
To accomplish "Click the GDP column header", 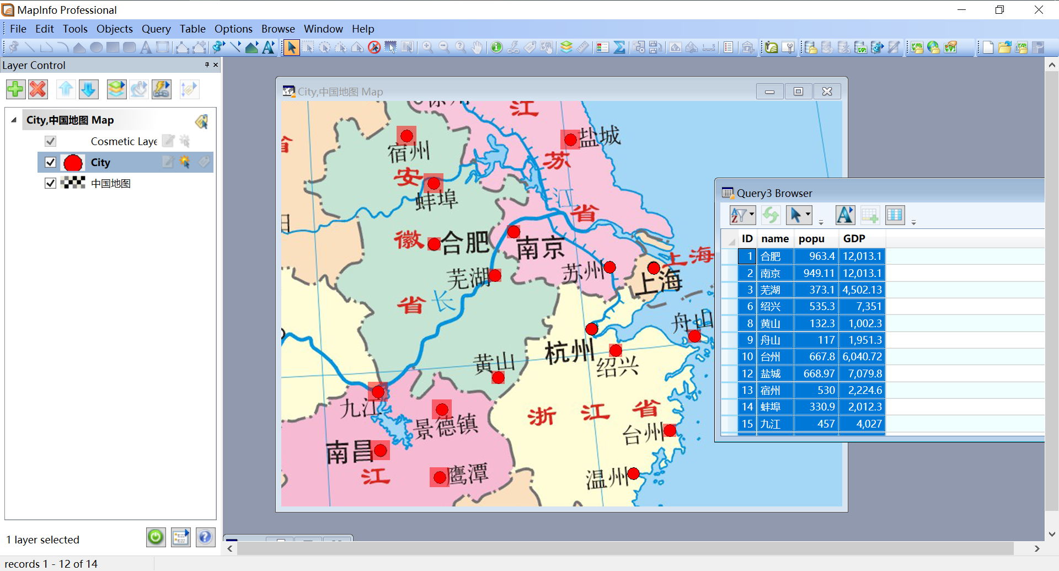I will (x=862, y=239).
